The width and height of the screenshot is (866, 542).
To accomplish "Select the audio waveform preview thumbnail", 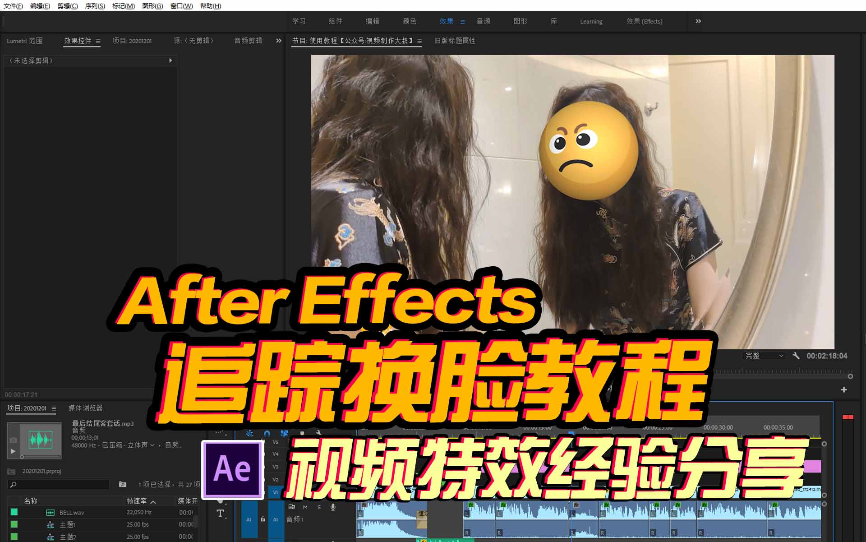I will 41,439.
